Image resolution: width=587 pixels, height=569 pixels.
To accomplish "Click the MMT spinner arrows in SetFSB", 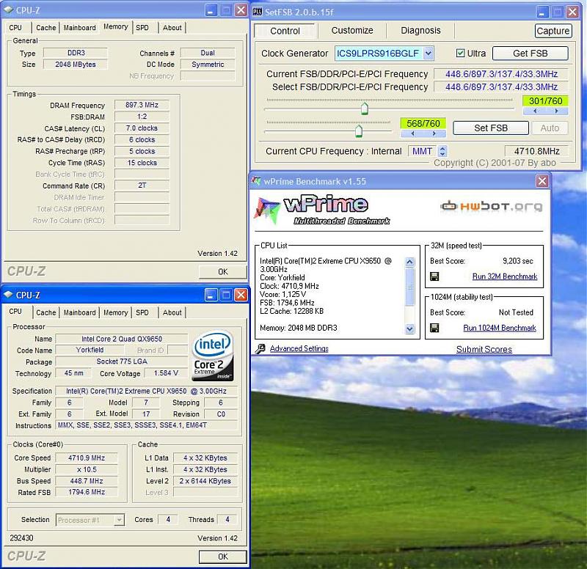I will (442, 151).
